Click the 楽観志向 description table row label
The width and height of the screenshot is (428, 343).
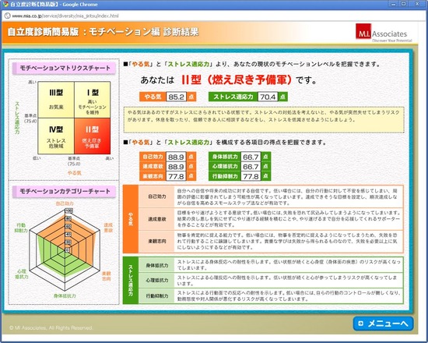click(156, 241)
